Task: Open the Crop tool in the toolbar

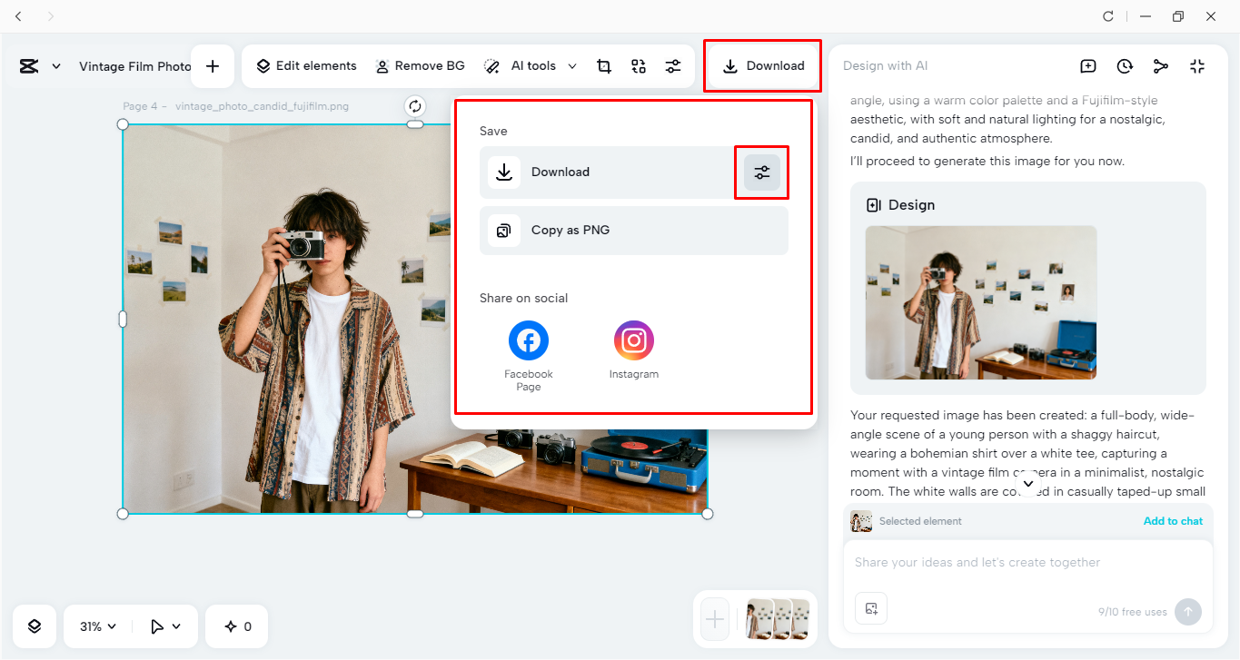Action: (x=603, y=65)
